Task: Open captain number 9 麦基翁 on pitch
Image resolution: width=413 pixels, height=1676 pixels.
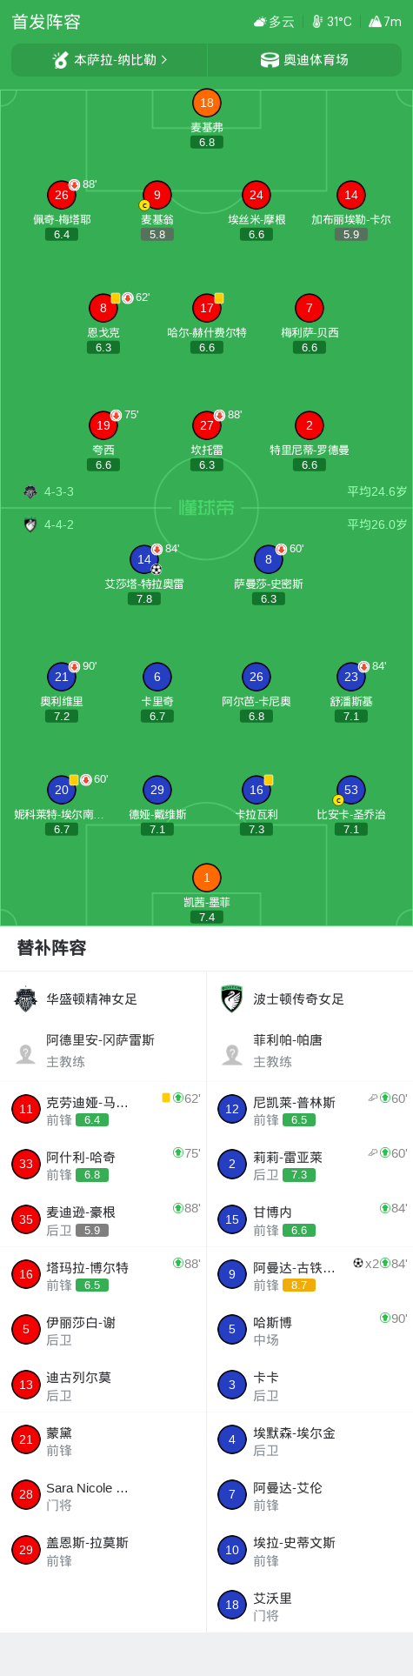Action: click(x=157, y=210)
